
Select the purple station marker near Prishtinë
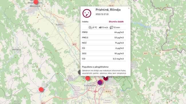[x=100, y=82]
